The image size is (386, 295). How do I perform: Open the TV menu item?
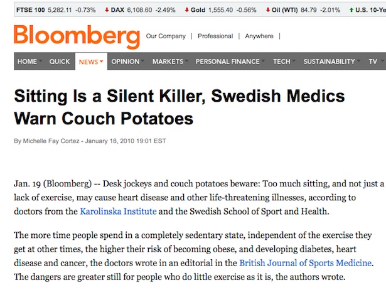pyautogui.click(x=373, y=62)
